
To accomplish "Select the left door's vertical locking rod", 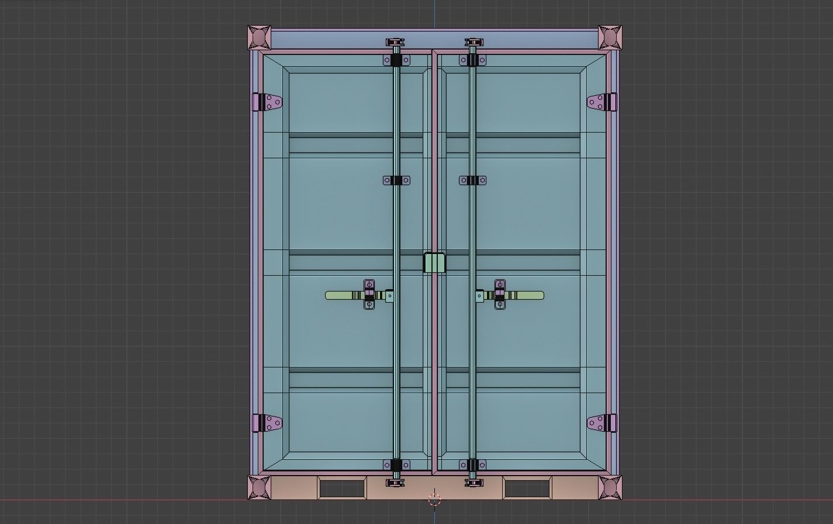I will 396,262.
